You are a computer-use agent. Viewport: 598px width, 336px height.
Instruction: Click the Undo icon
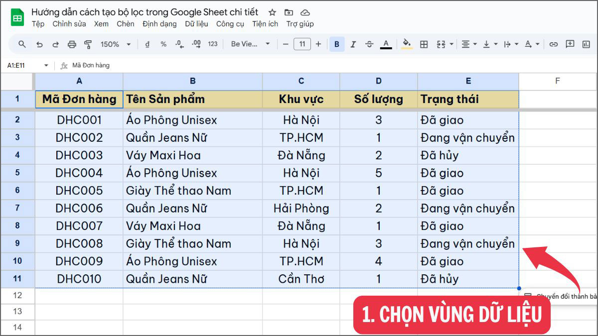point(39,44)
